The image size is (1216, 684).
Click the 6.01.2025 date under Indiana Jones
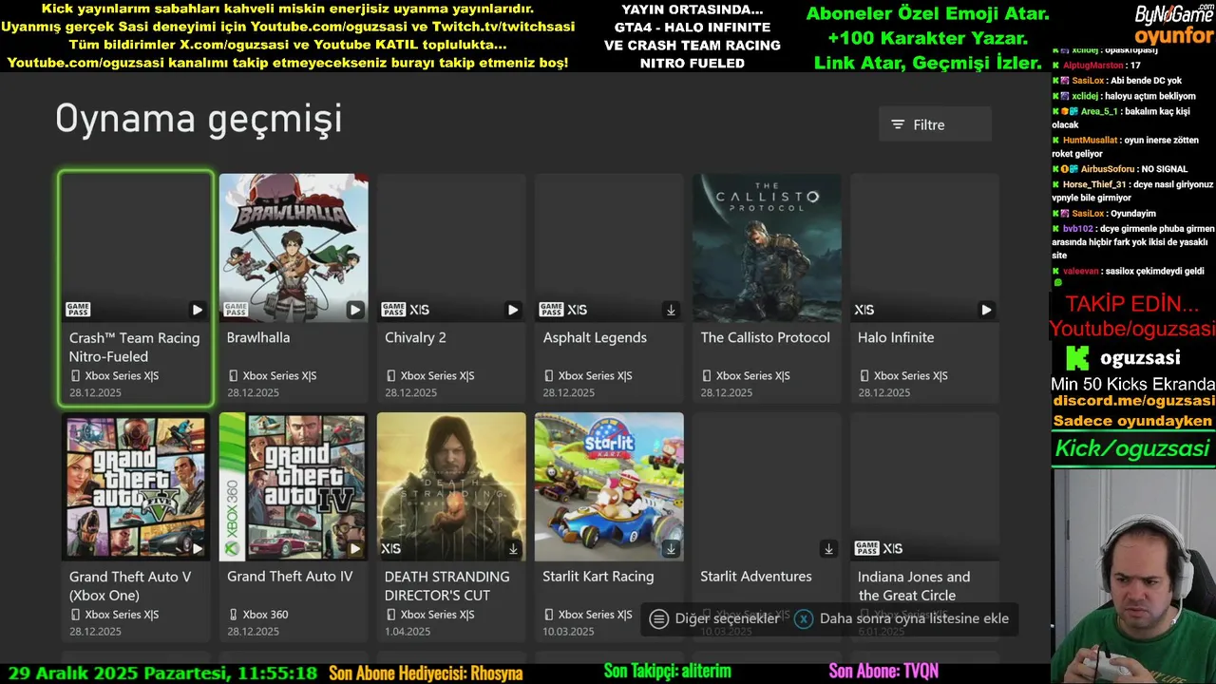tap(880, 631)
